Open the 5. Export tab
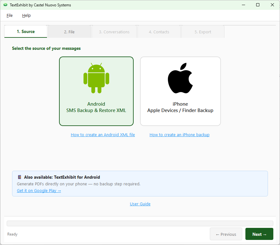The width and height of the screenshot is (280, 245). click(203, 32)
